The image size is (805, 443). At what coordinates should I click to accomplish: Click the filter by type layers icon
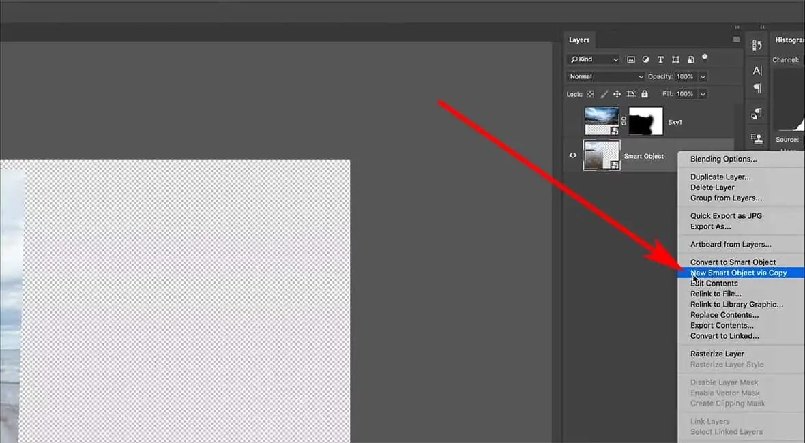coord(660,59)
